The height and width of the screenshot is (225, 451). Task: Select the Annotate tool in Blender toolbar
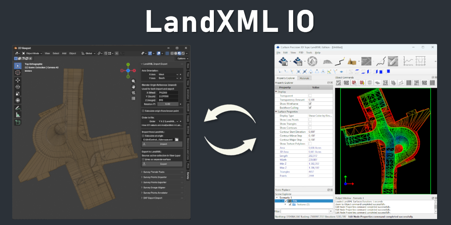(x=18, y=108)
